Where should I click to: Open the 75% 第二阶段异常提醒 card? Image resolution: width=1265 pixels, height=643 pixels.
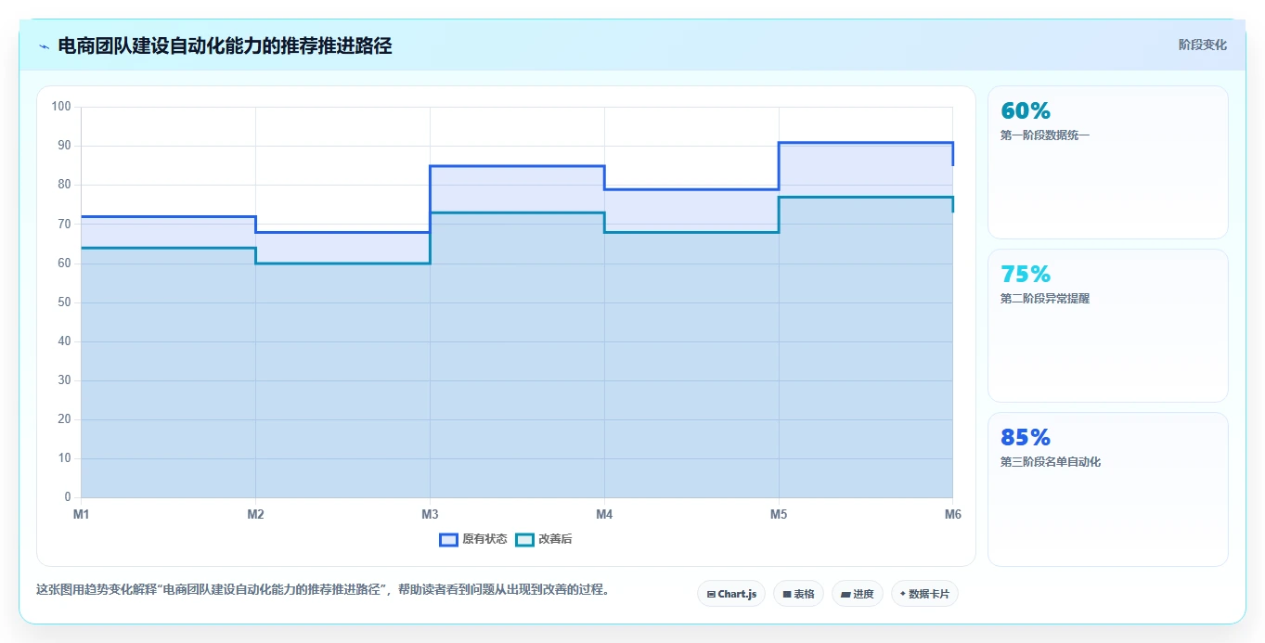(x=1108, y=326)
